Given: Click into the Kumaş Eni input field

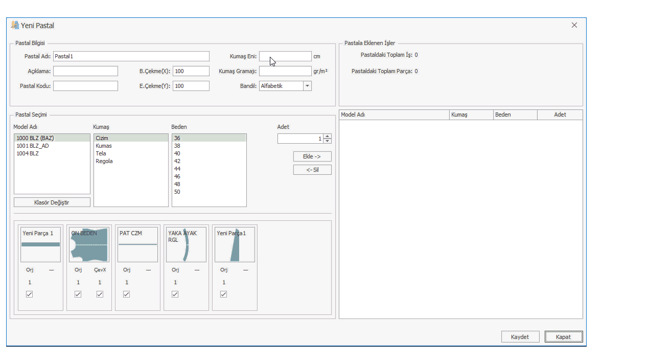Looking at the screenshot, I should coord(285,56).
